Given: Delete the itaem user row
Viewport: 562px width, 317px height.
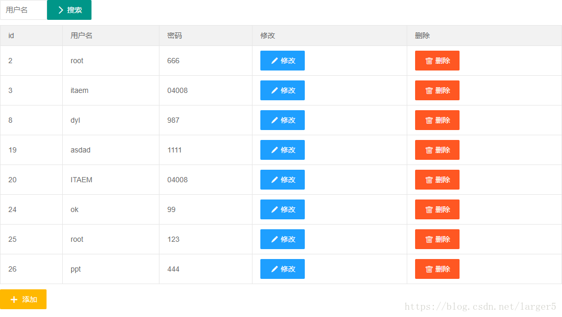Looking at the screenshot, I should [437, 90].
